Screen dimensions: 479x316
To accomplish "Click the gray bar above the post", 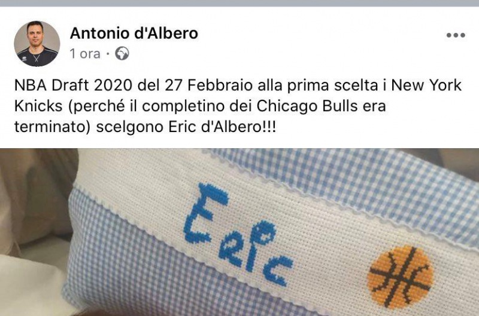I will [x=239, y=3].
